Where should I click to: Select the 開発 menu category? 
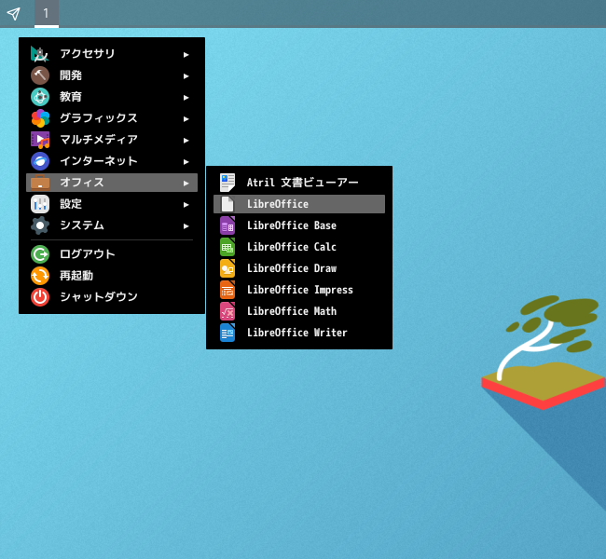[71, 75]
